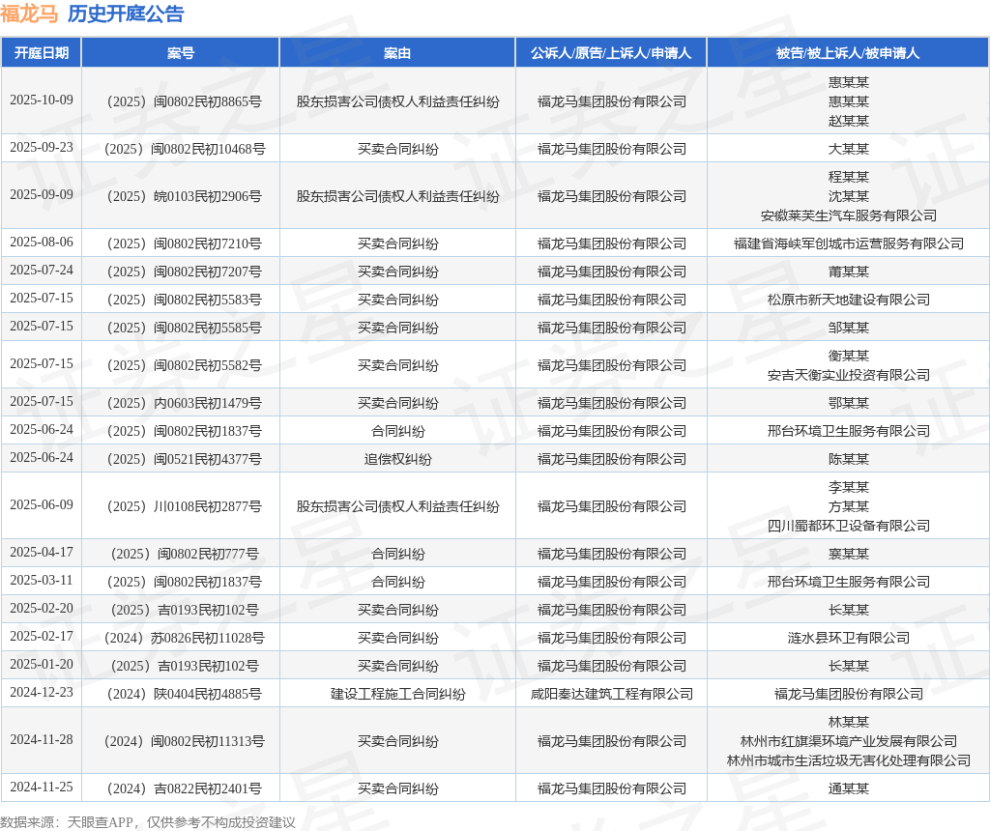990x831 pixels.
Task: Select the date 2025-09-23
Action: coord(41,148)
